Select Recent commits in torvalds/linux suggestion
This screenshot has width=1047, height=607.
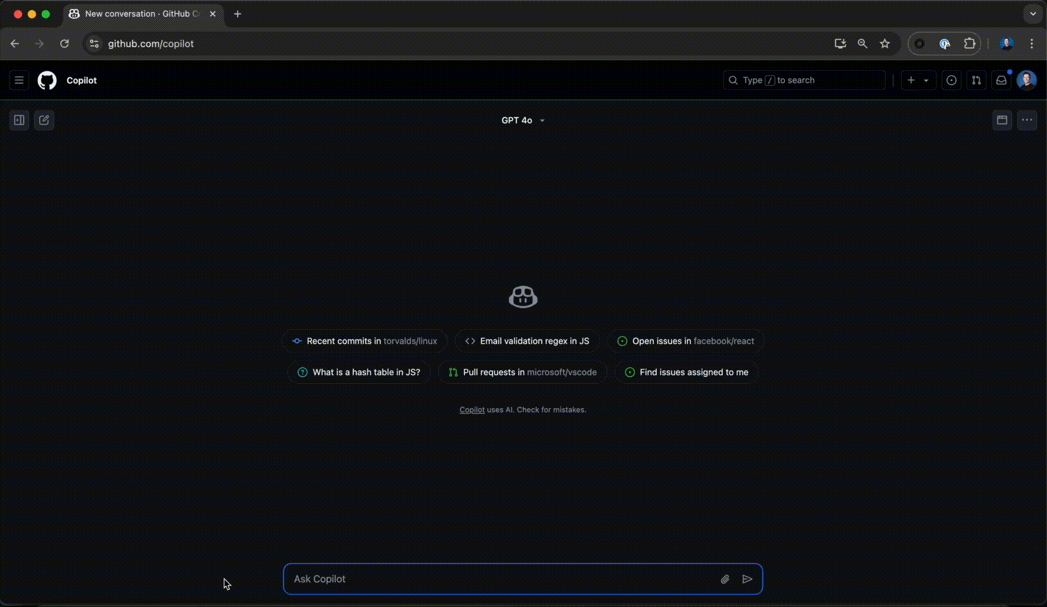pyautogui.click(x=364, y=341)
